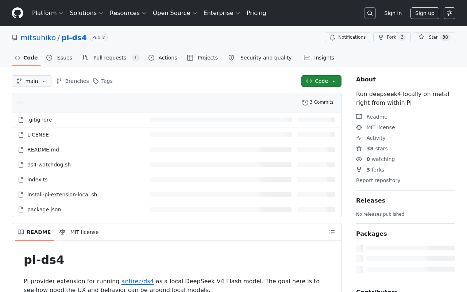Open the index.ts file

(38, 180)
